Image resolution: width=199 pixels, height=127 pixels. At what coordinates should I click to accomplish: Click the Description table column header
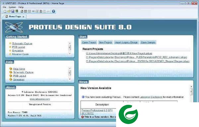coord(102,105)
